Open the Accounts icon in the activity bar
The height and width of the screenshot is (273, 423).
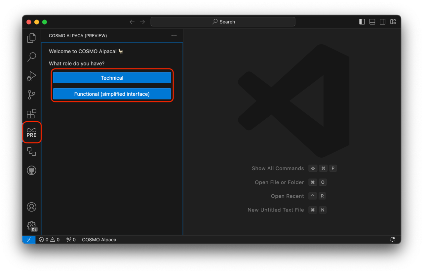31,207
